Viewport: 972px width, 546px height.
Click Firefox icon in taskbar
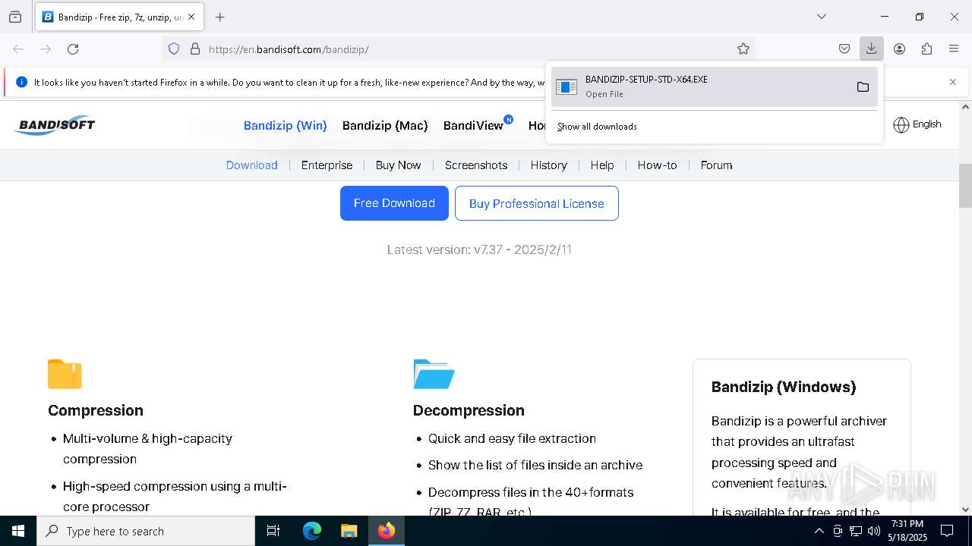[x=386, y=531]
